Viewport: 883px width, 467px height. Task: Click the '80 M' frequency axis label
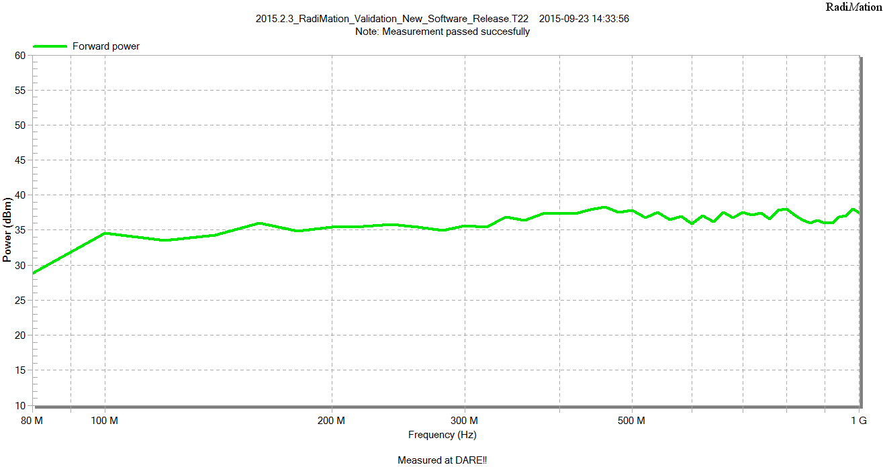(x=32, y=421)
